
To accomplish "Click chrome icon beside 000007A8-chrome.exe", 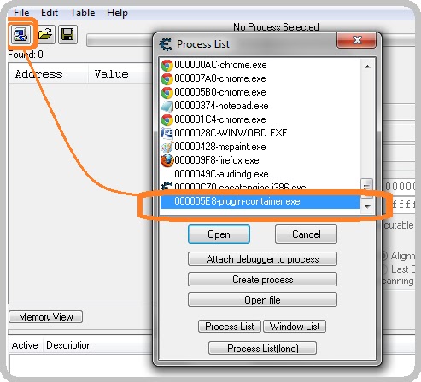I will tap(167, 79).
